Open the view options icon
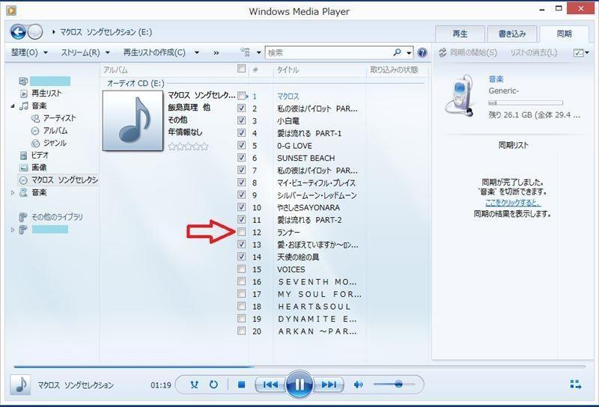The height and width of the screenshot is (407, 599). click(245, 52)
